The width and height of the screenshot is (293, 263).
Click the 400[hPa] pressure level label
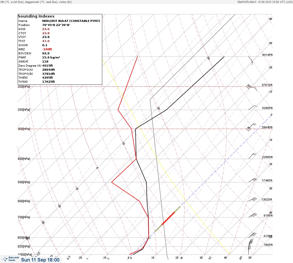24,159
